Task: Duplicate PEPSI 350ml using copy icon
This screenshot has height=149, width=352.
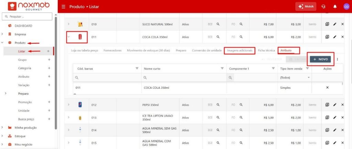Action: pos(327,105)
